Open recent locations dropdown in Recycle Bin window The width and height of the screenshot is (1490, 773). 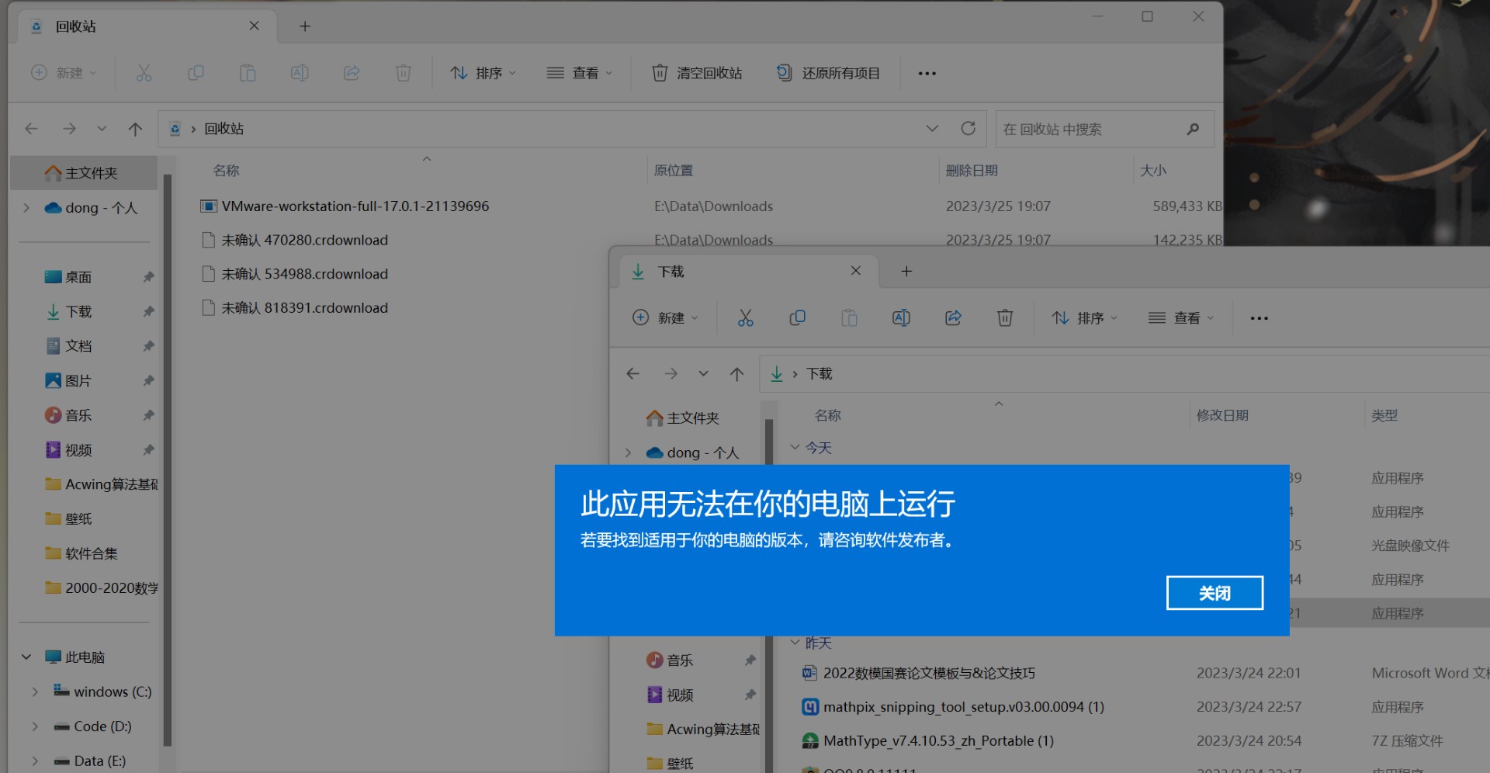(x=102, y=129)
